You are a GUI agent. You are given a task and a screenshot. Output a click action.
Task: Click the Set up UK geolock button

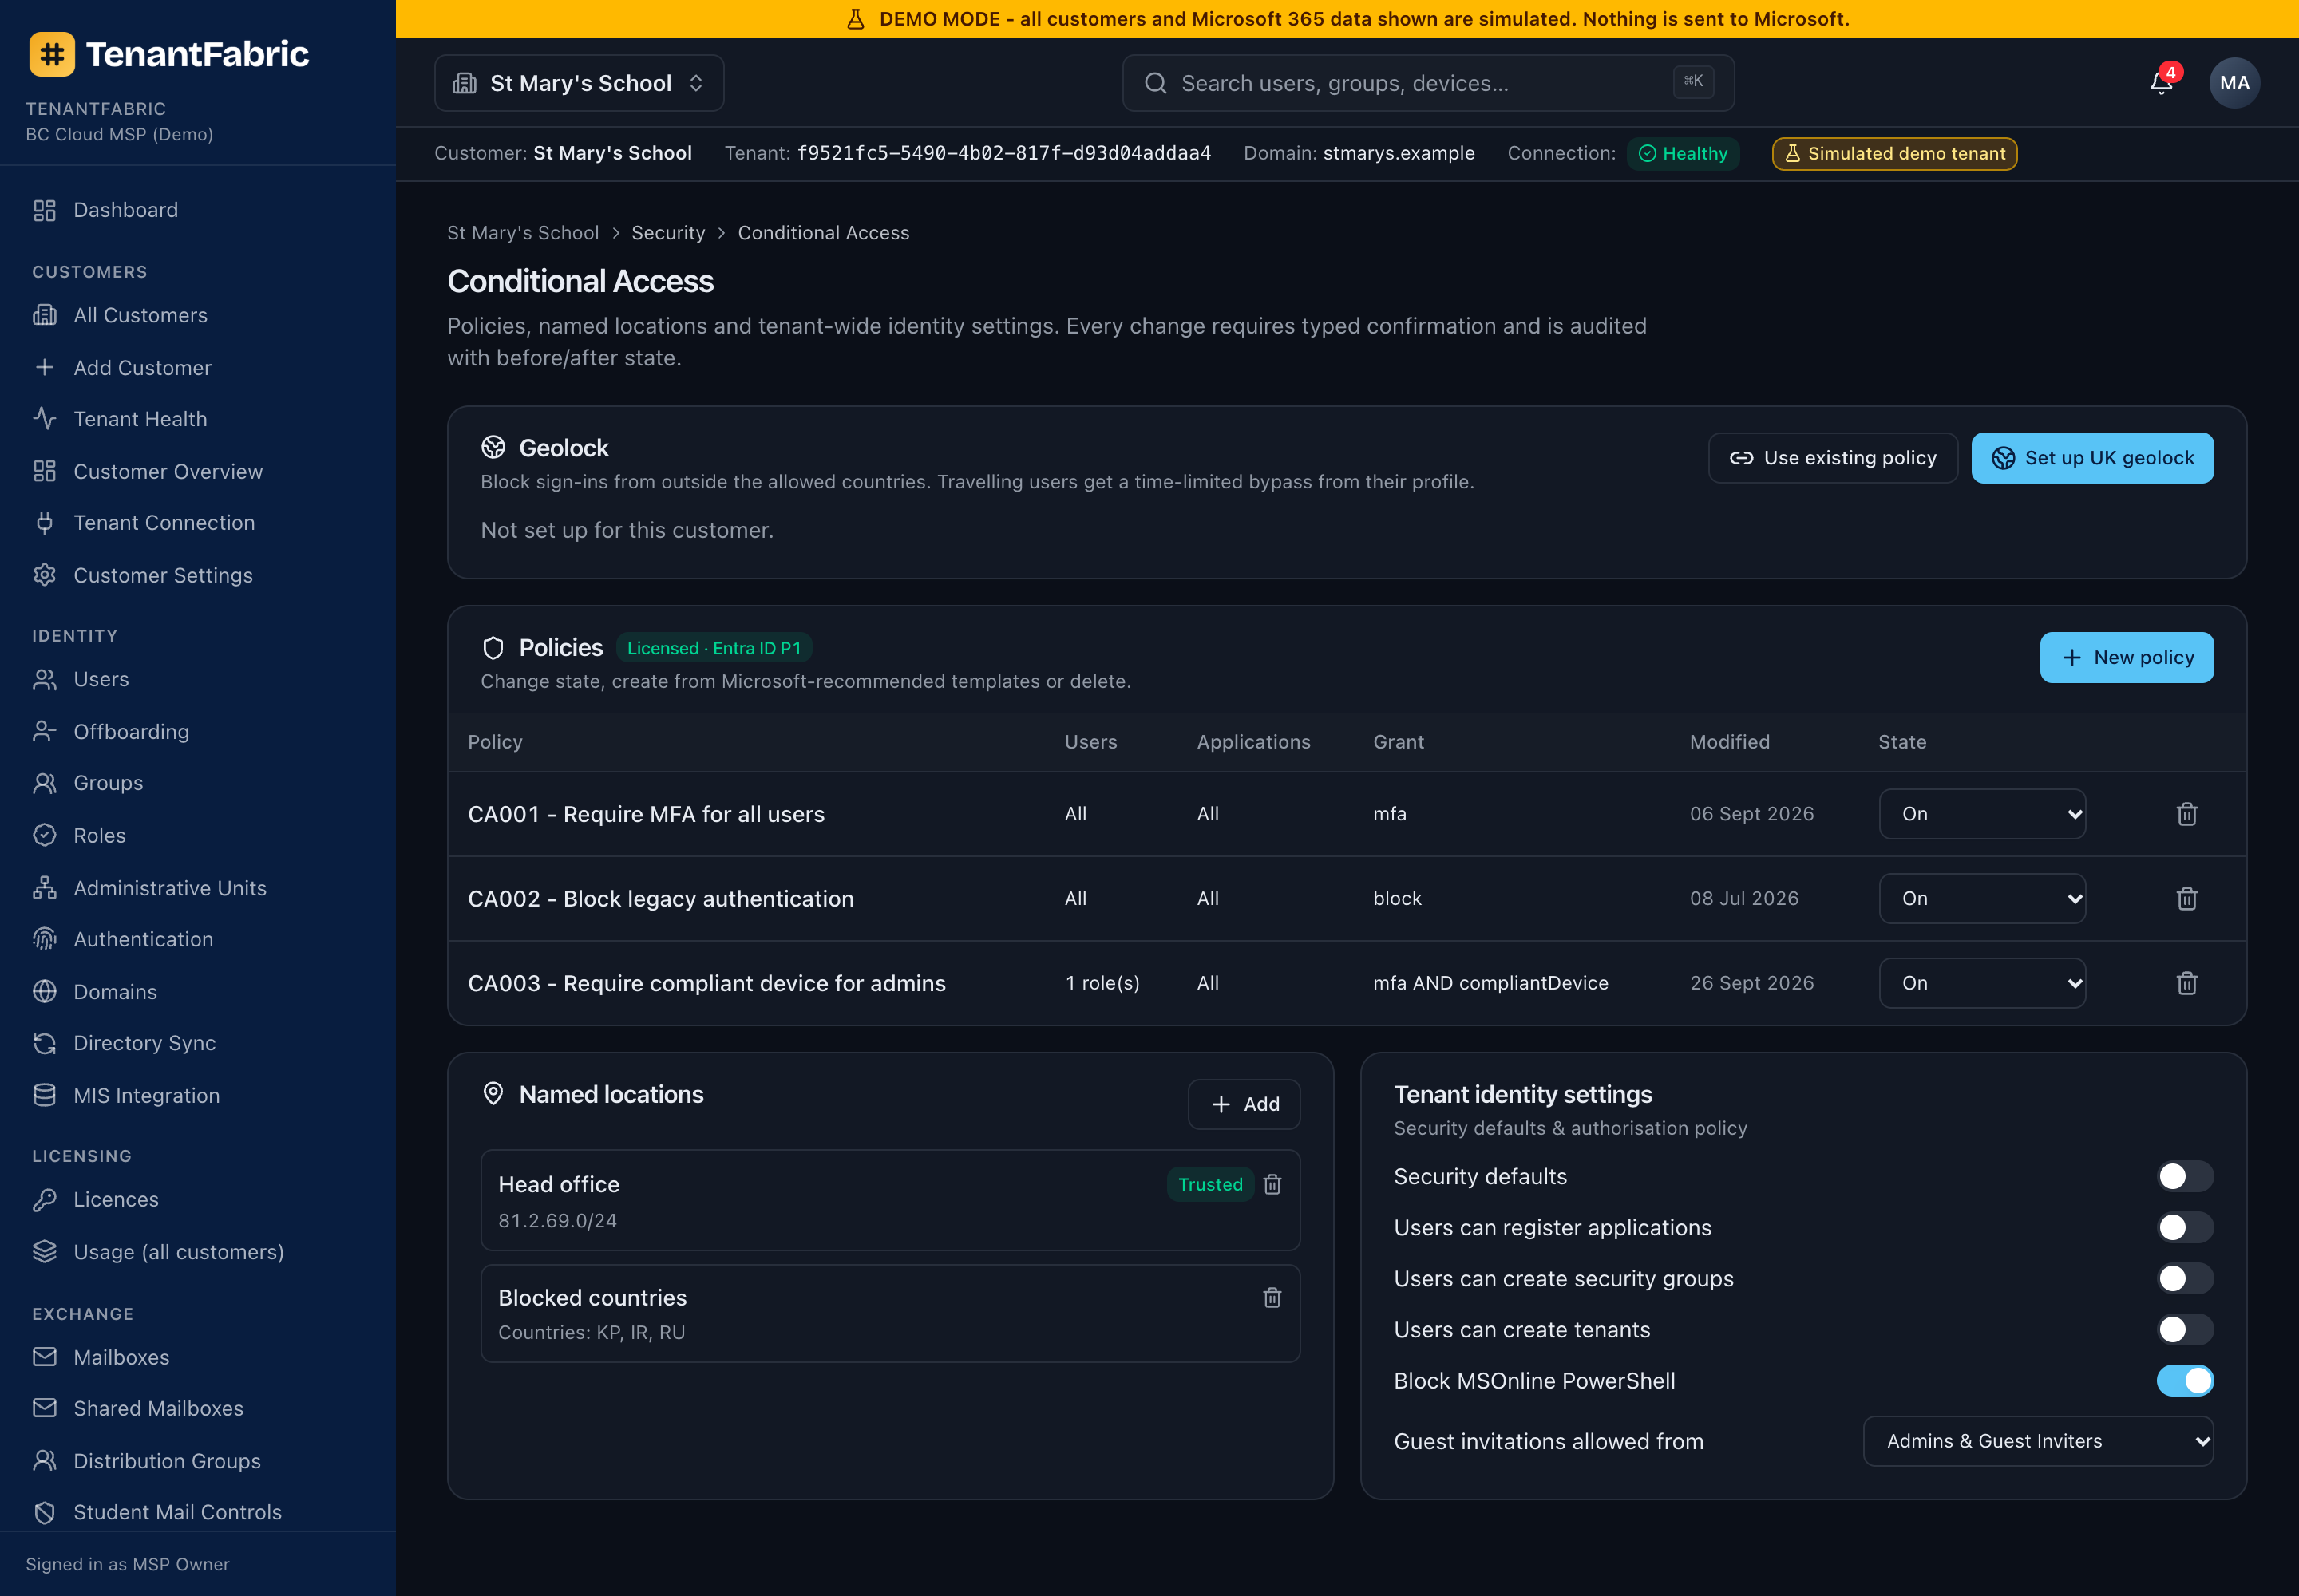pyautogui.click(x=2092, y=458)
